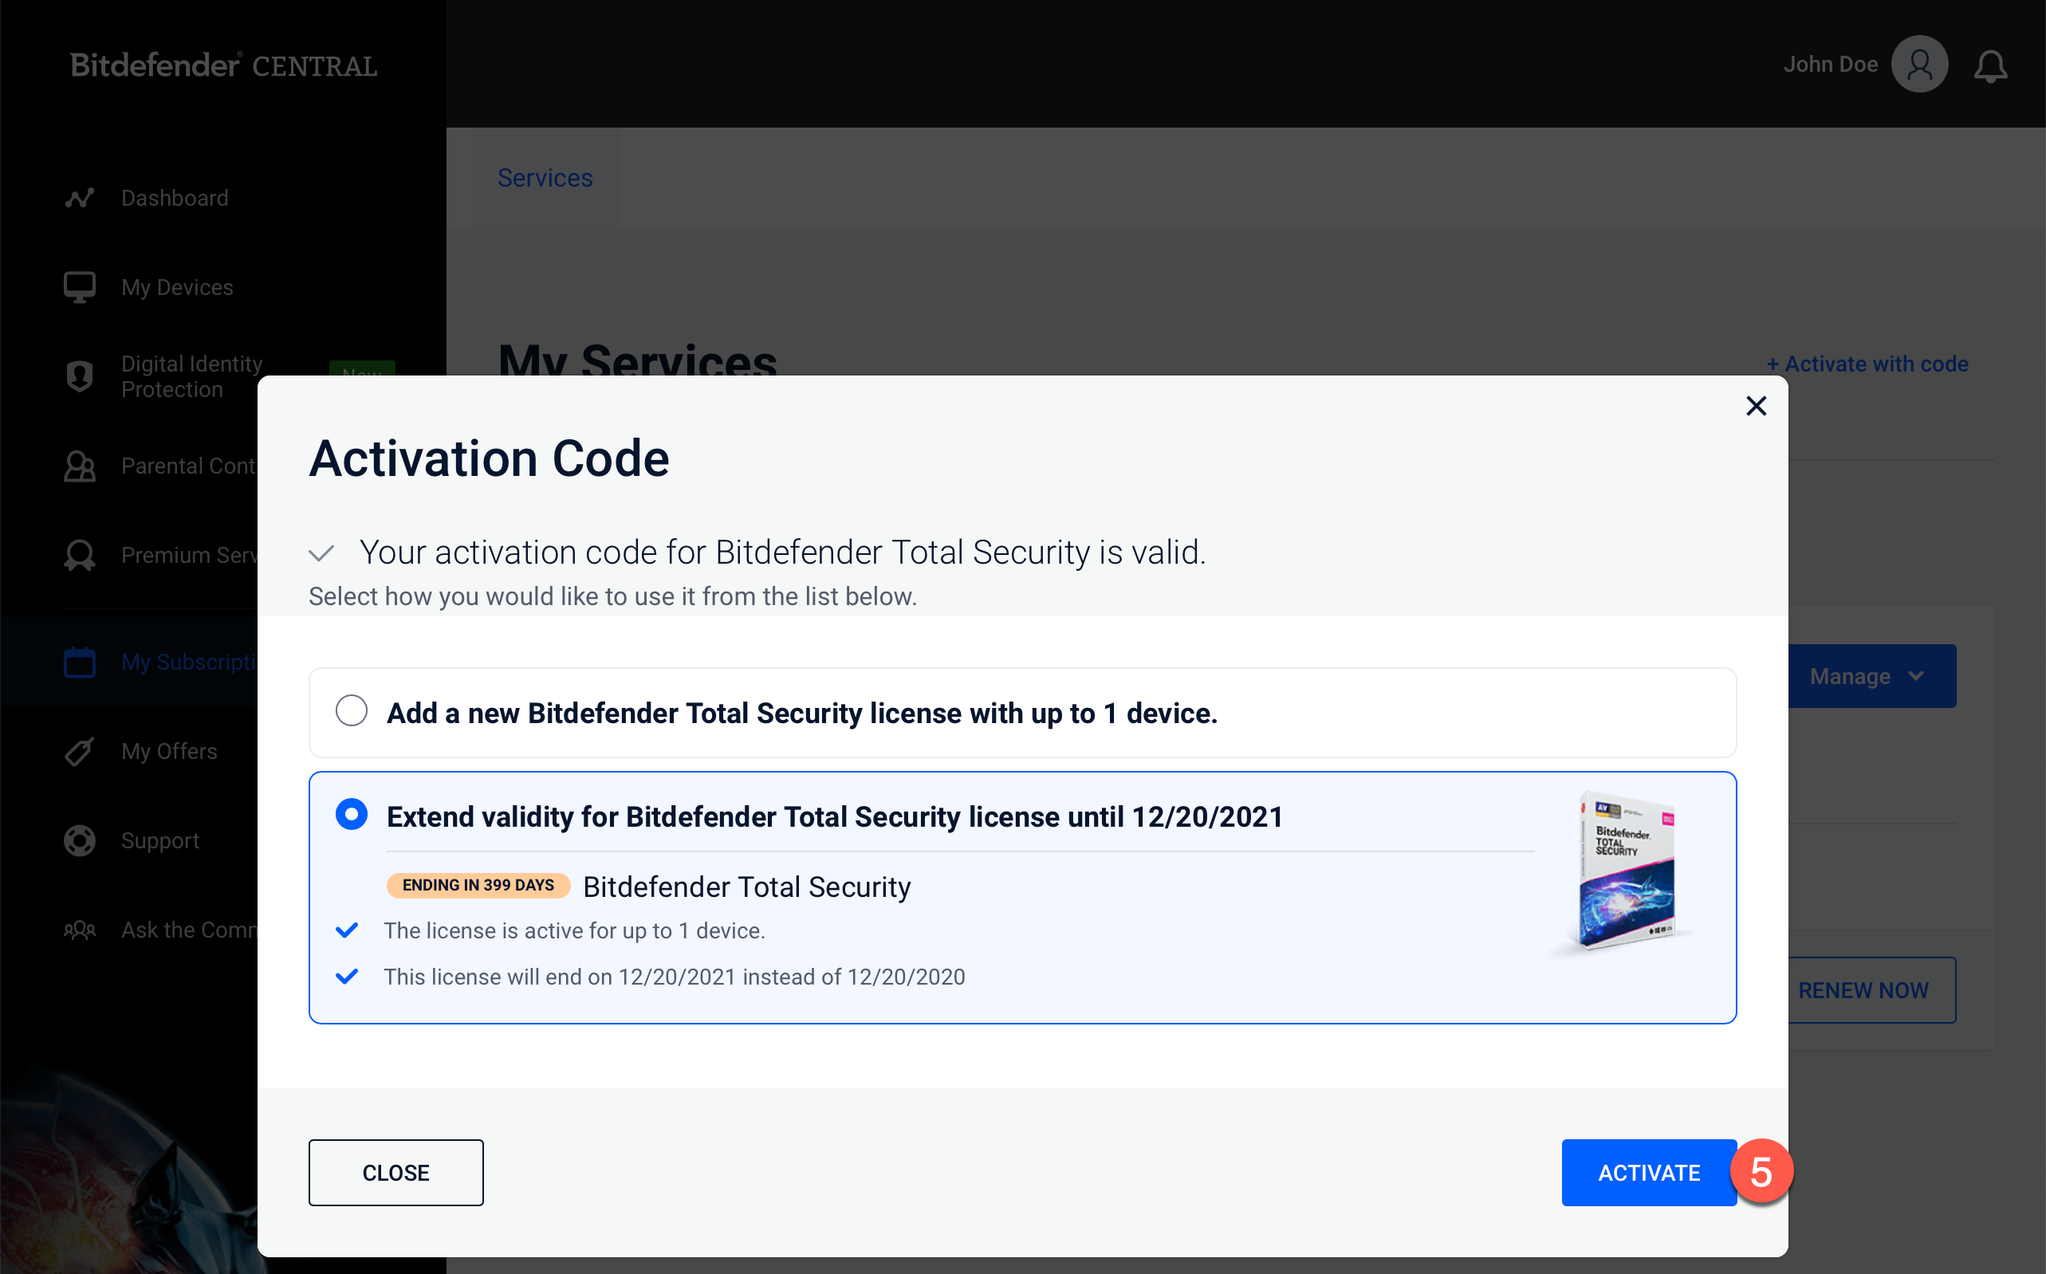Click the ACTIVATE button
2046x1274 pixels.
tap(1649, 1173)
